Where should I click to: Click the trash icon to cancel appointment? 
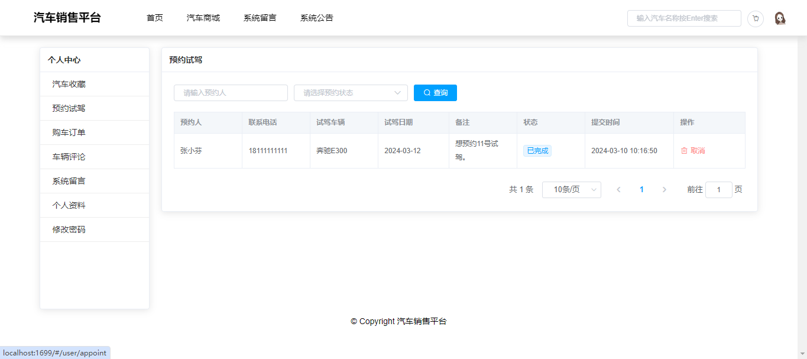(684, 151)
